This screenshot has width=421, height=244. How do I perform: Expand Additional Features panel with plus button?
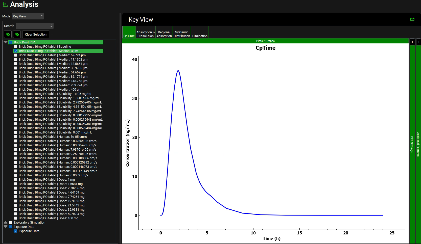(418, 42)
